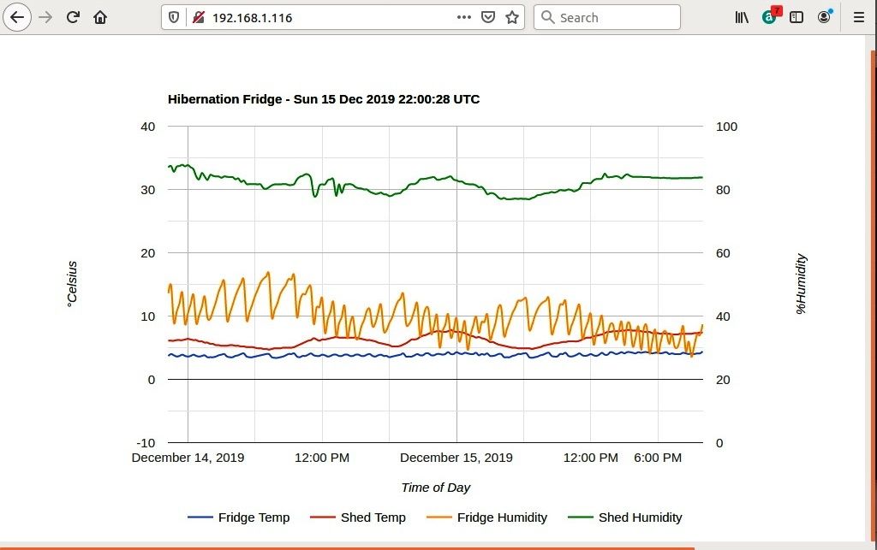This screenshot has height=550, width=877.
Task: Open tracking protection shield icon
Action: click(174, 17)
